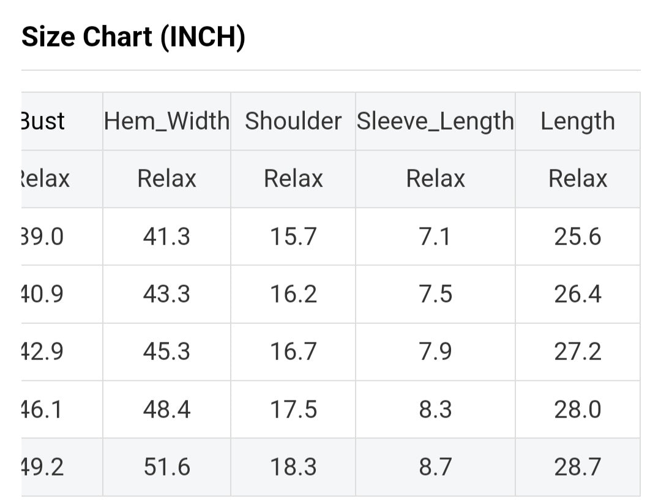The width and height of the screenshot is (661, 500).
Task: Click the 8.7 sleeve length cell
Action: pos(435,467)
